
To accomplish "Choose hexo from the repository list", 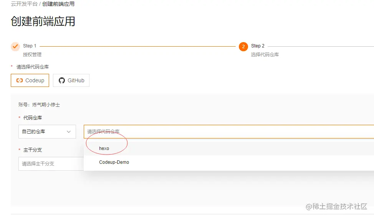I will pos(229,148).
